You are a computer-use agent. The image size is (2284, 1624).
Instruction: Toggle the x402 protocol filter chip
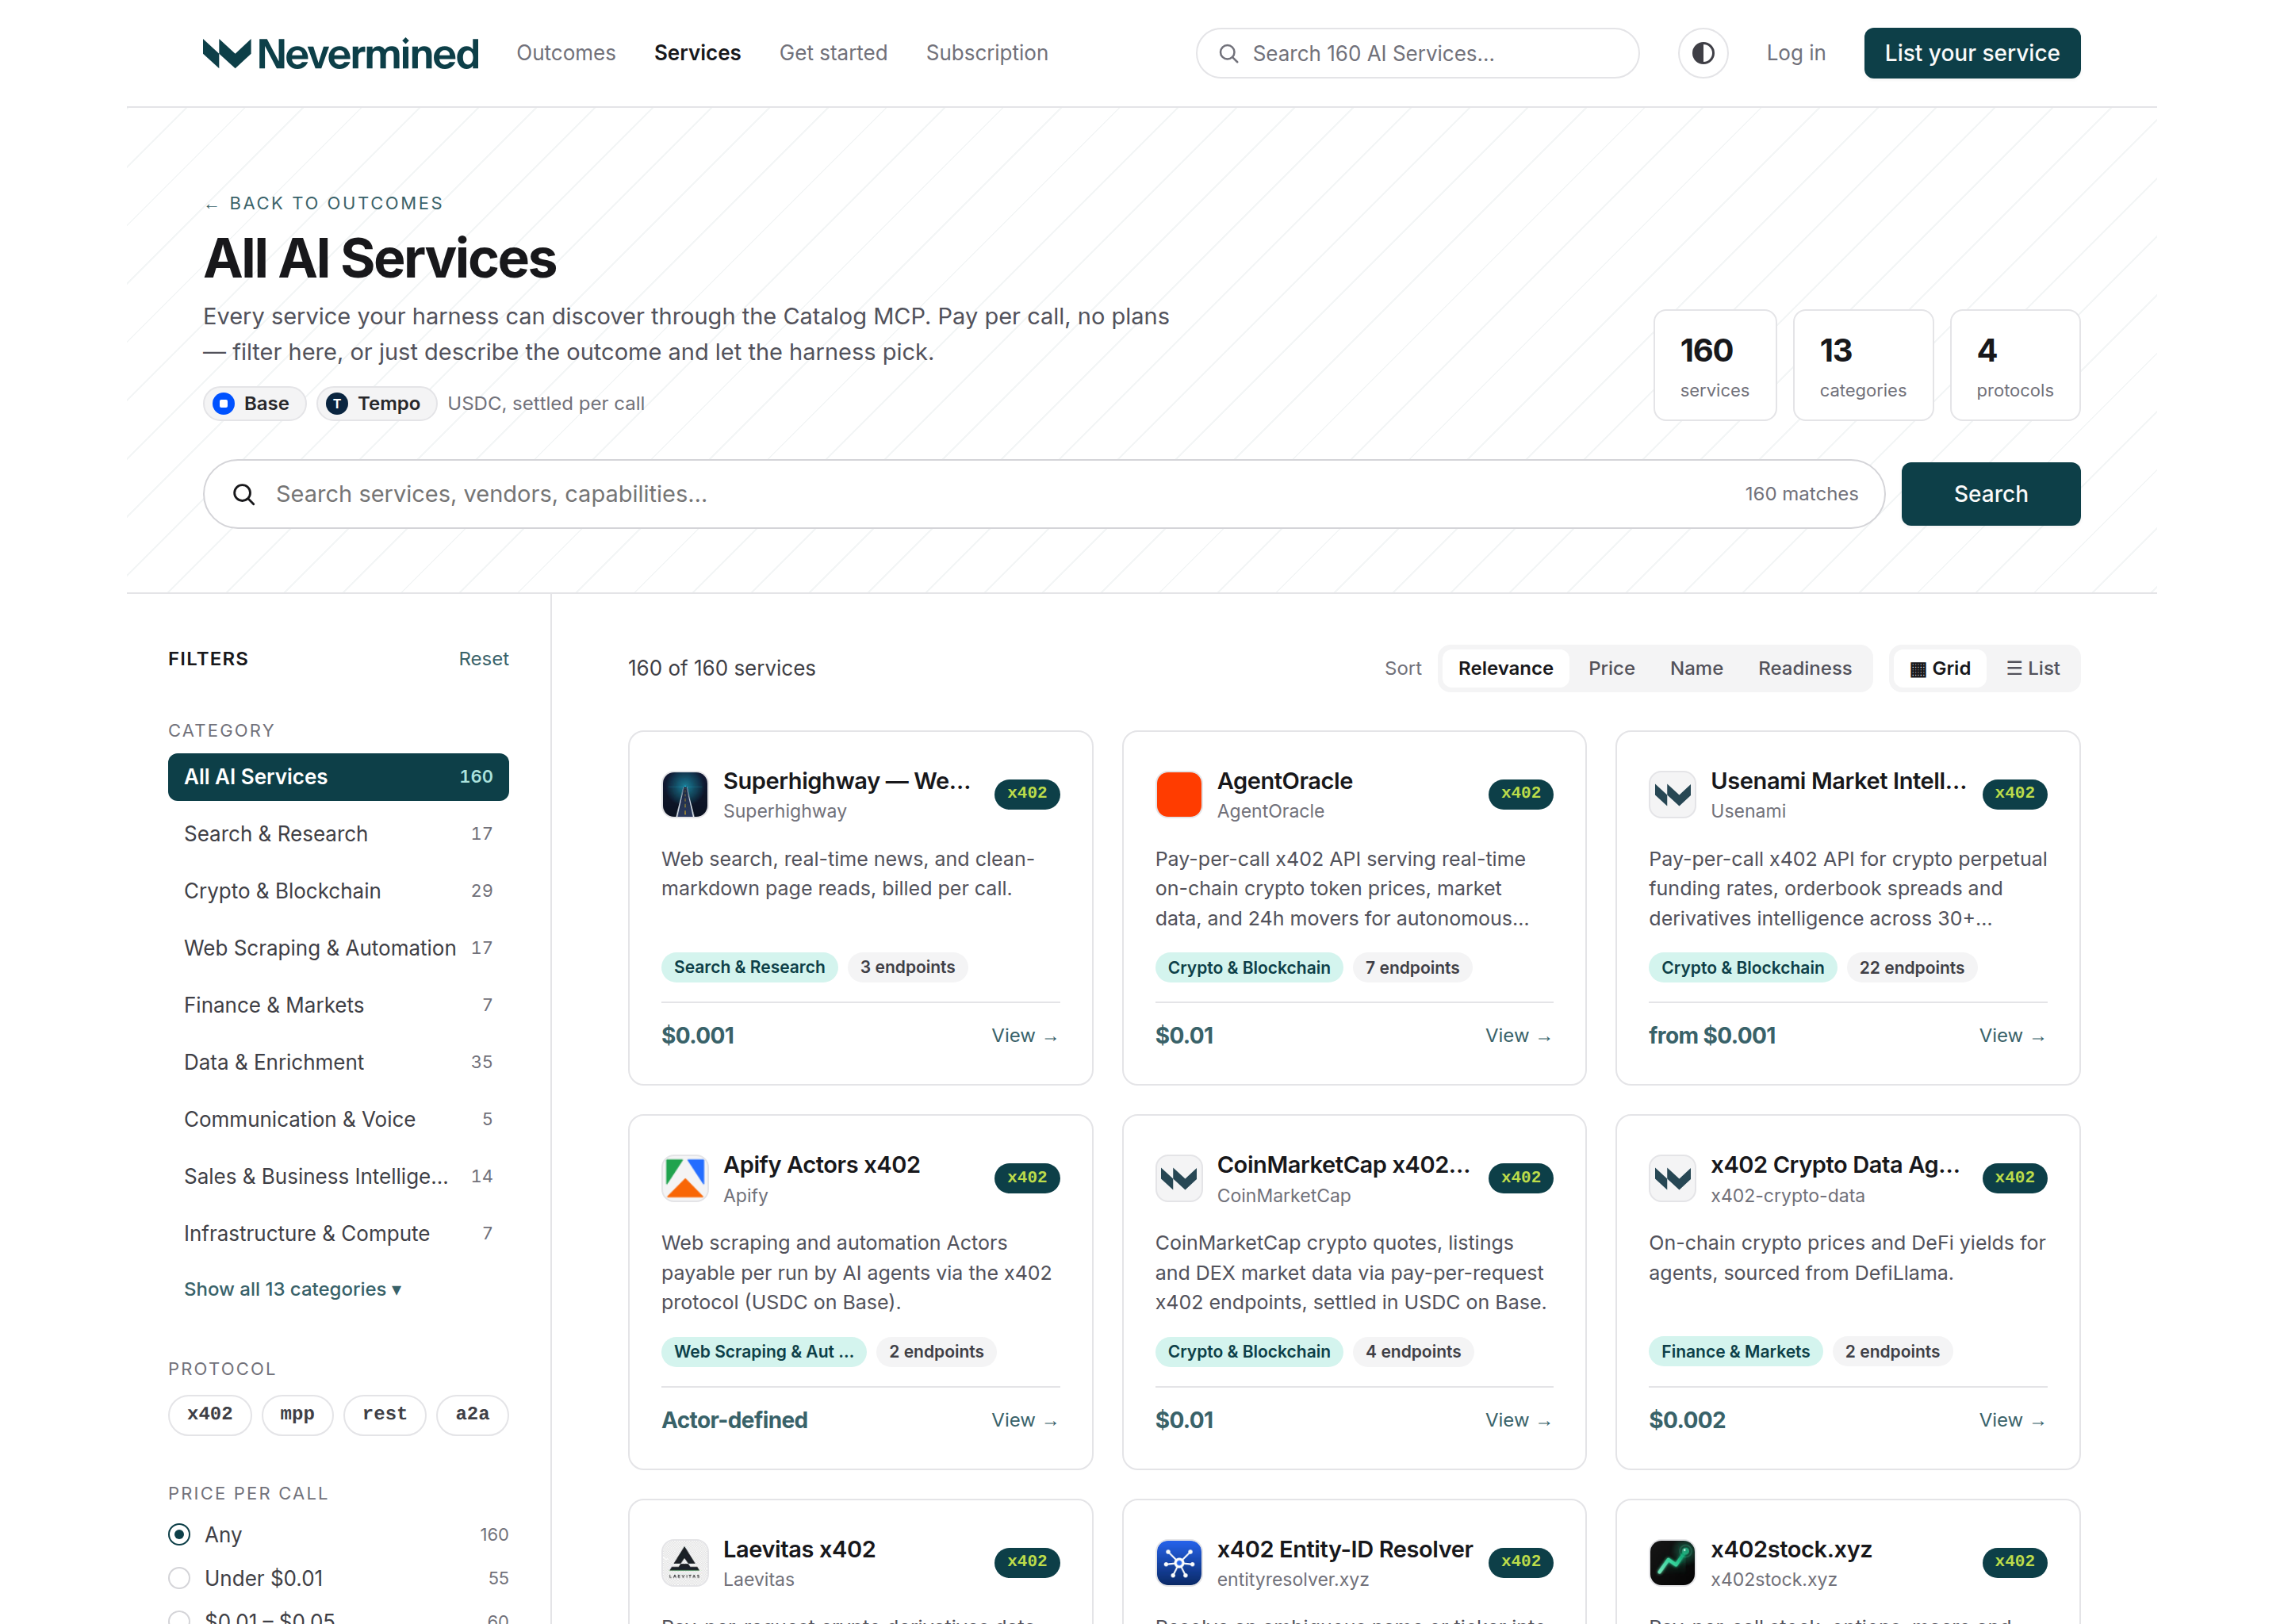209,1414
